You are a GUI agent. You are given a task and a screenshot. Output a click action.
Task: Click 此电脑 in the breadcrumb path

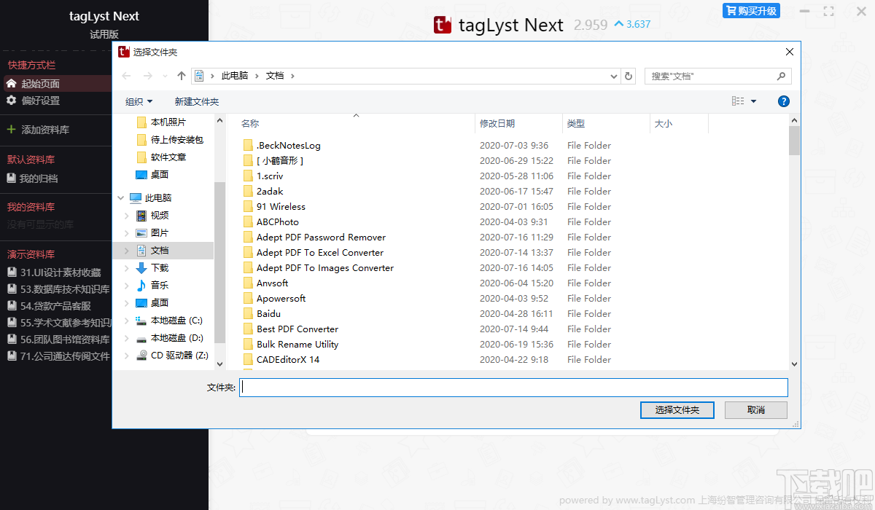point(234,76)
